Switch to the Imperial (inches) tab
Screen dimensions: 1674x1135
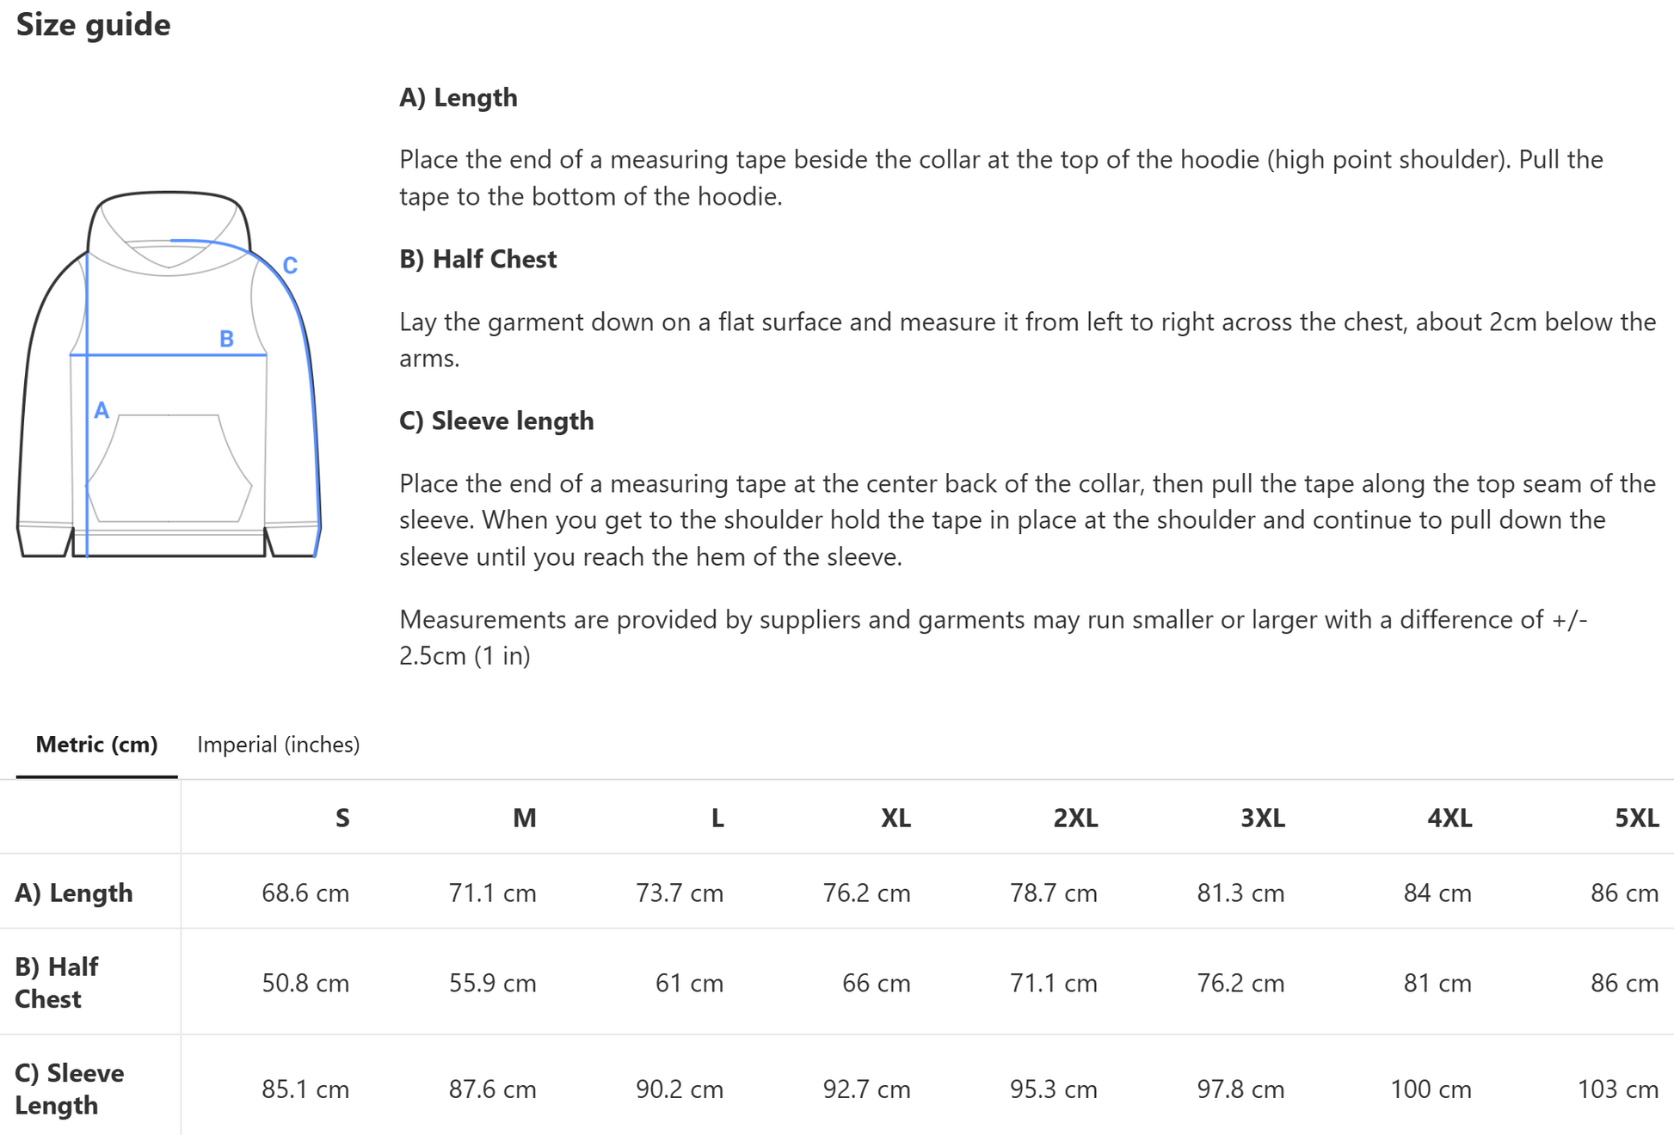click(278, 745)
